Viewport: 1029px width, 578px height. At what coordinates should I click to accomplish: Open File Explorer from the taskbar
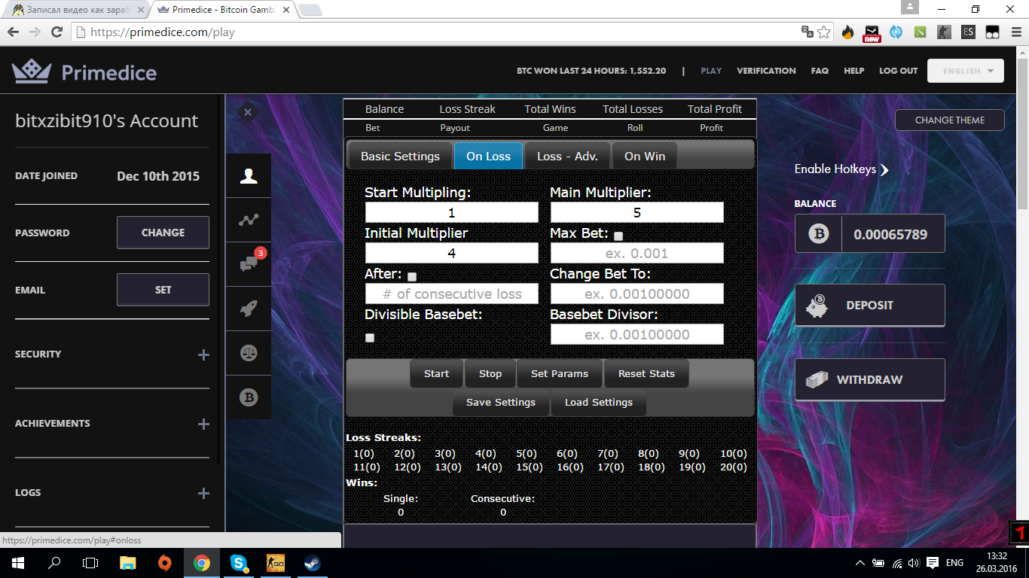128,562
